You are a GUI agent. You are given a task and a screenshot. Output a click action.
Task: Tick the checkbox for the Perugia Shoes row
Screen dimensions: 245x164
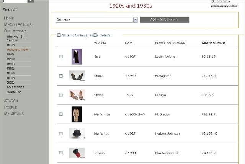point(61,95)
